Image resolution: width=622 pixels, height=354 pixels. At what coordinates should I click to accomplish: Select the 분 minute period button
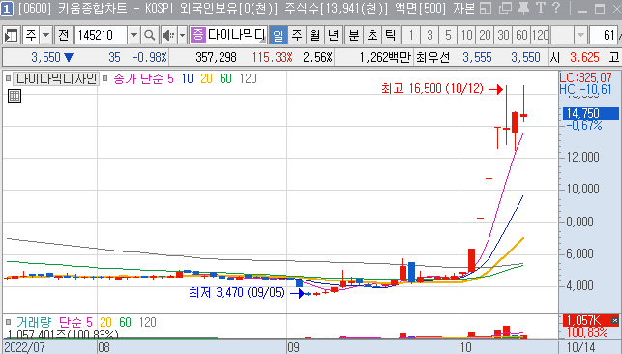pyautogui.click(x=353, y=35)
